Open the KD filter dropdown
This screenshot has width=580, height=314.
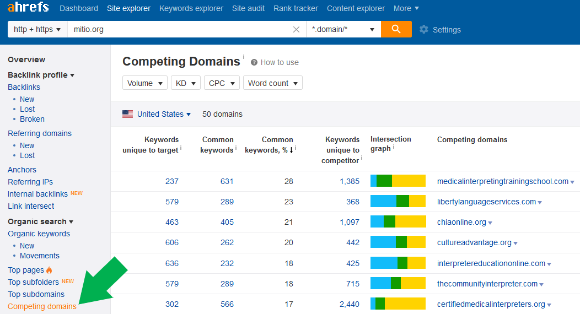pyautogui.click(x=186, y=83)
